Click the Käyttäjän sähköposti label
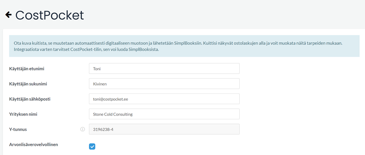This screenshot has width=365, height=155. pyautogui.click(x=30, y=99)
